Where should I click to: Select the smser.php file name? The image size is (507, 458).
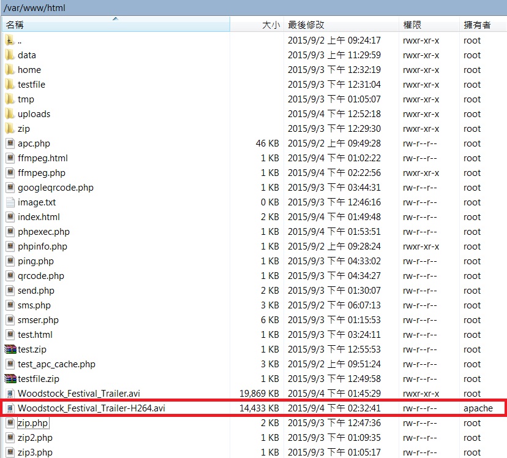[38, 320]
